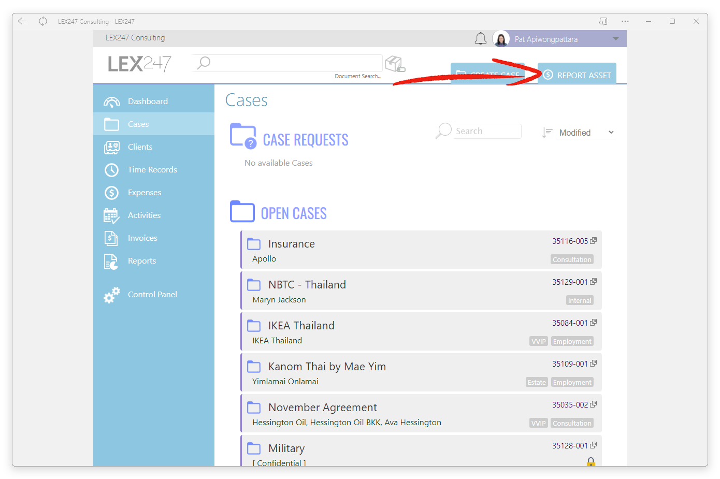Open the Control Panel gears icon
Screen dimensions: 720x479
(x=112, y=295)
